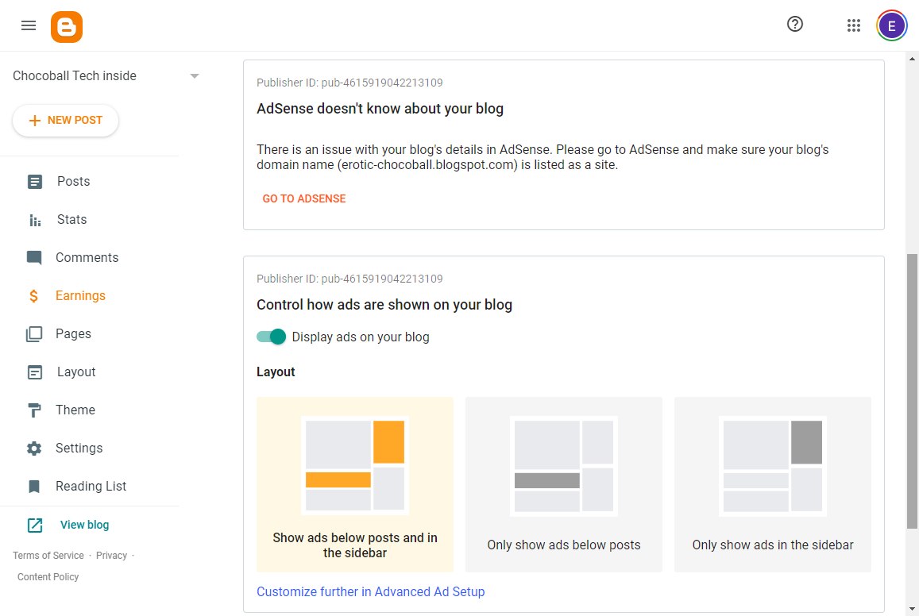This screenshot has height=616, width=919.
Task: Click the orange Blogger logo
Action: coord(66,27)
